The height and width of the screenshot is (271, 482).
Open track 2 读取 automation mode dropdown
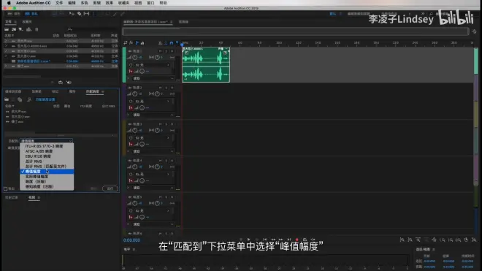(153, 115)
